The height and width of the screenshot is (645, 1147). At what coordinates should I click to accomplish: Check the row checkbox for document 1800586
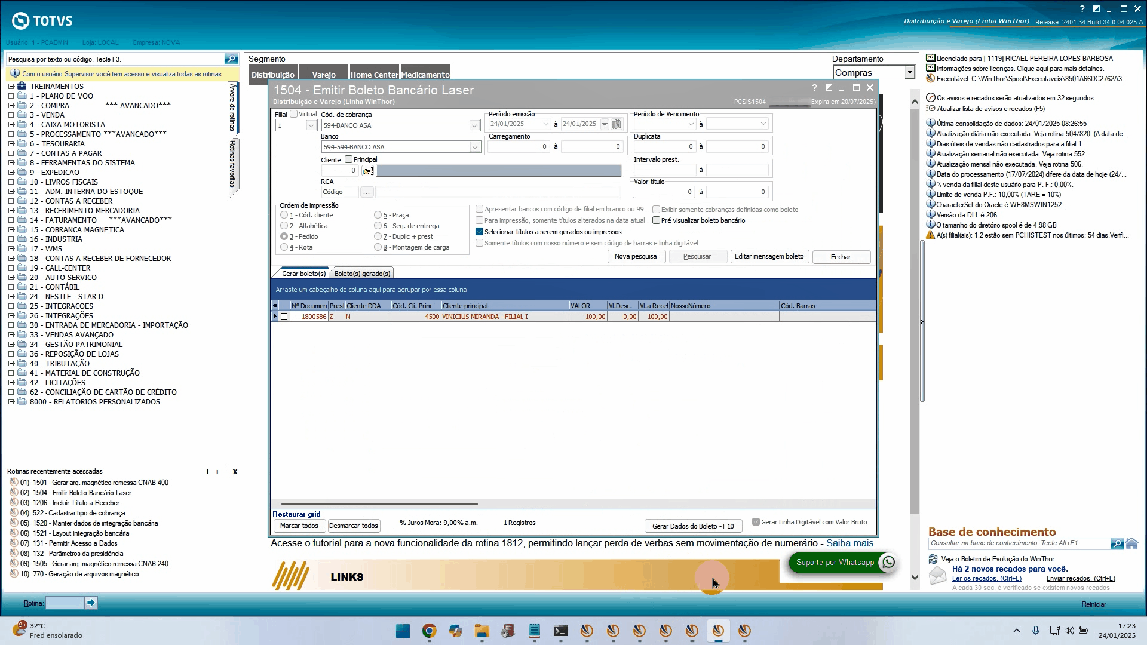click(x=284, y=317)
